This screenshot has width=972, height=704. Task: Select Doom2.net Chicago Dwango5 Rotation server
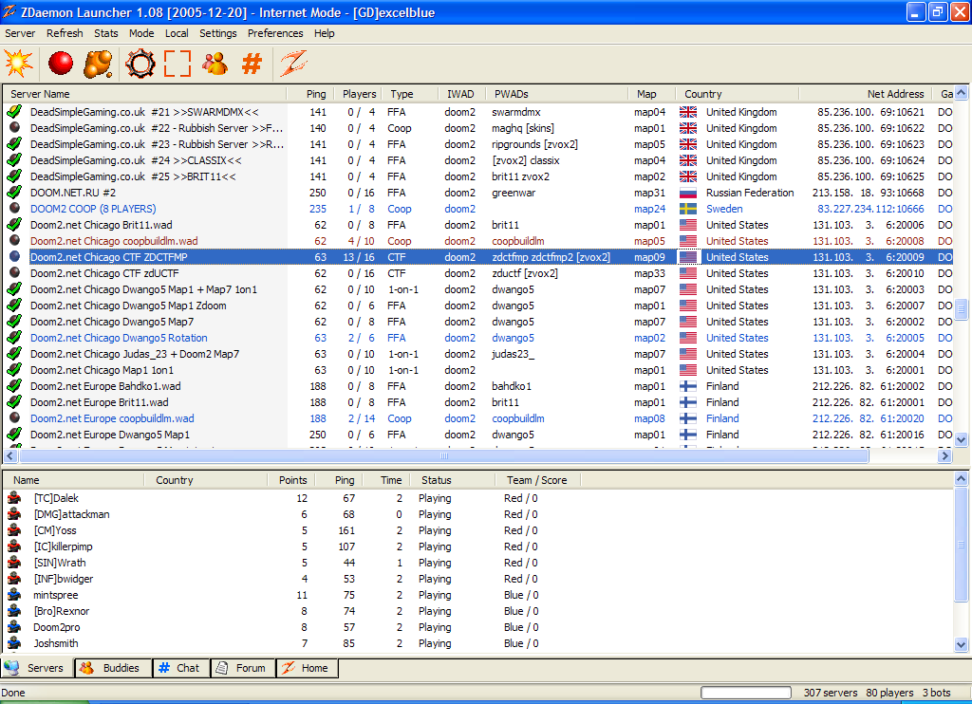tap(478, 338)
